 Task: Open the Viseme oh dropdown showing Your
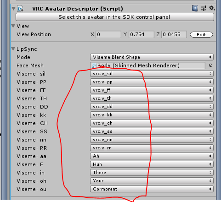pos(152,181)
